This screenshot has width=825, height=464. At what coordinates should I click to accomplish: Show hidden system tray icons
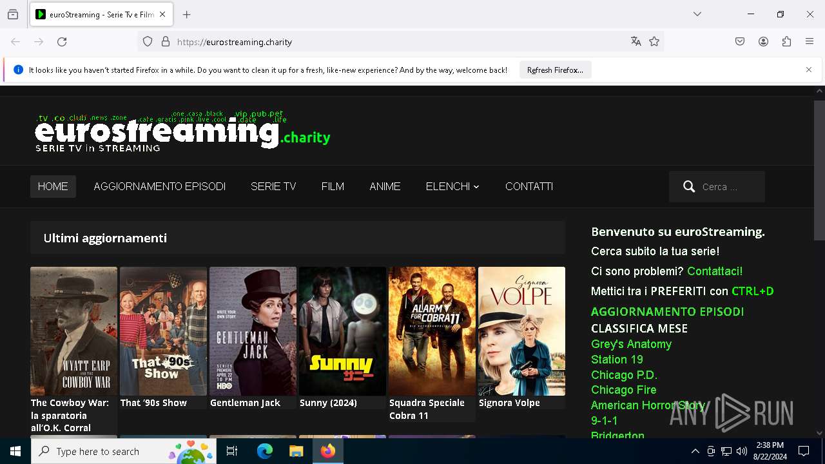point(695,451)
